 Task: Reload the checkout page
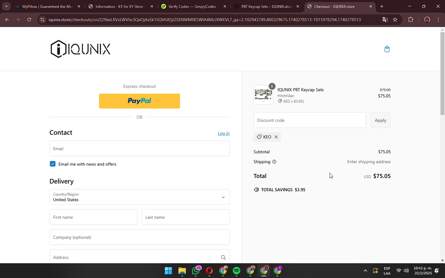click(29, 20)
